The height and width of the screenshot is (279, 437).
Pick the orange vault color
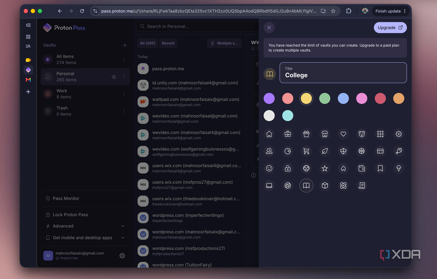point(399,98)
